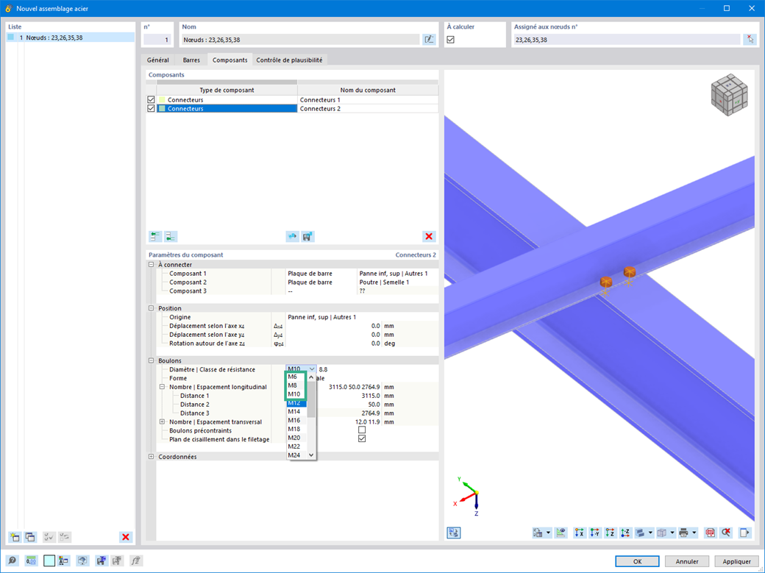Click the M10 bolt diameter dropdown arrow
This screenshot has height=573, width=765.
click(x=312, y=369)
